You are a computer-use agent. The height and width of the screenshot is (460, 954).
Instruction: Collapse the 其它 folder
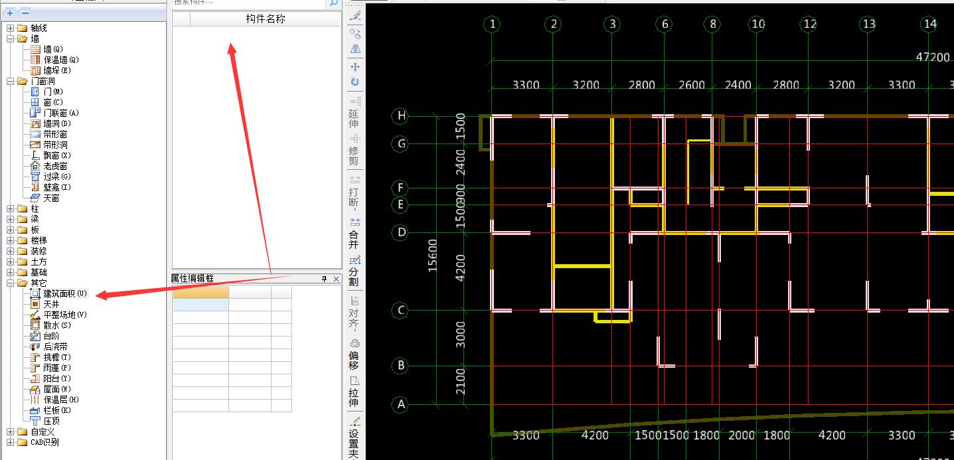click(11, 283)
